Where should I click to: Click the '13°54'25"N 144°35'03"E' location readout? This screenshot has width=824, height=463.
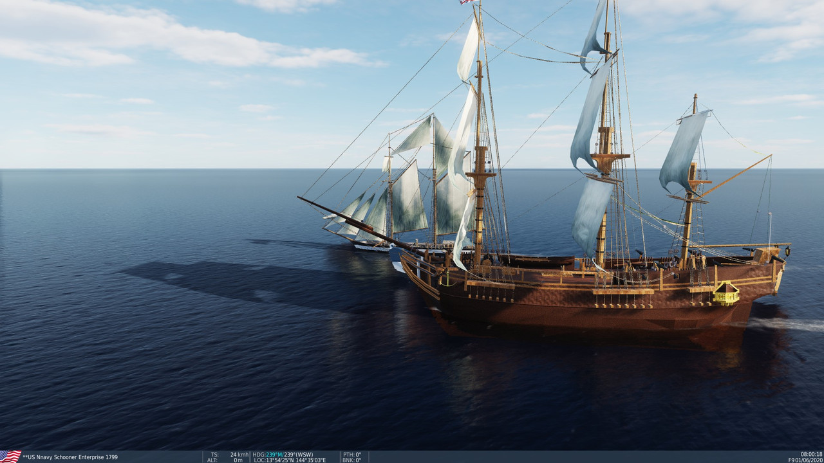click(x=295, y=460)
